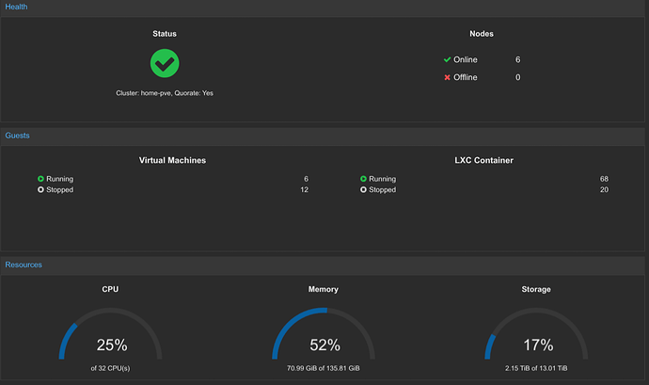
Task: Select the Online nodes count of 6
Action: tap(518, 59)
